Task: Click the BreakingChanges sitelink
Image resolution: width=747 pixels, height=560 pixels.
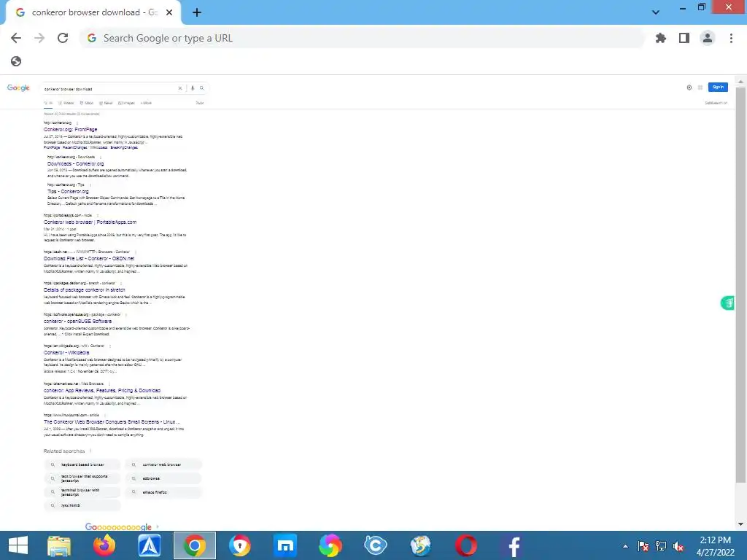Action: click(x=124, y=147)
